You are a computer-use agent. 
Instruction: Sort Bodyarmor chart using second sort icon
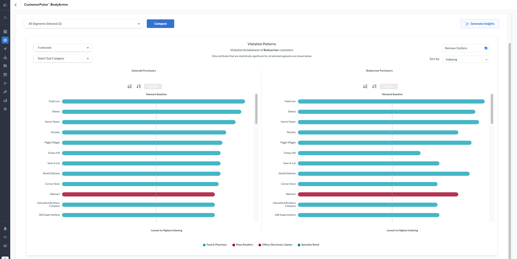374,86
